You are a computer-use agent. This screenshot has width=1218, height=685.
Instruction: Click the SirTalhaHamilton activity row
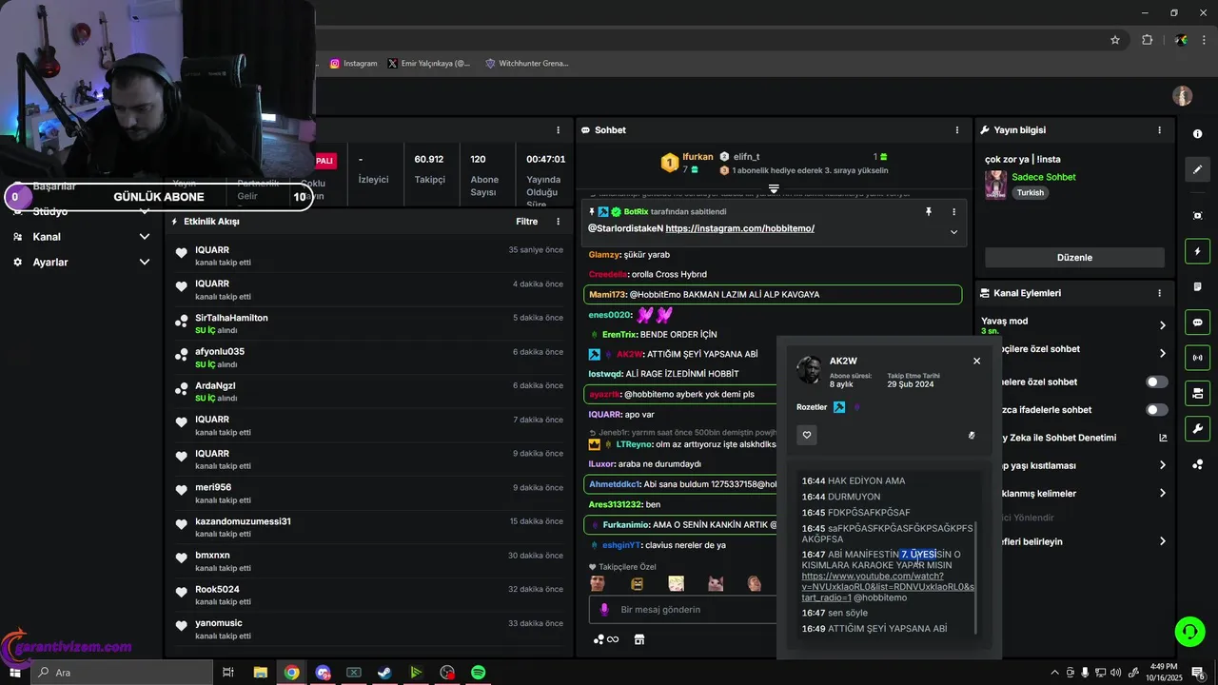coord(367,323)
